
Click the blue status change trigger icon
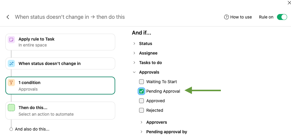click(x=11, y=63)
